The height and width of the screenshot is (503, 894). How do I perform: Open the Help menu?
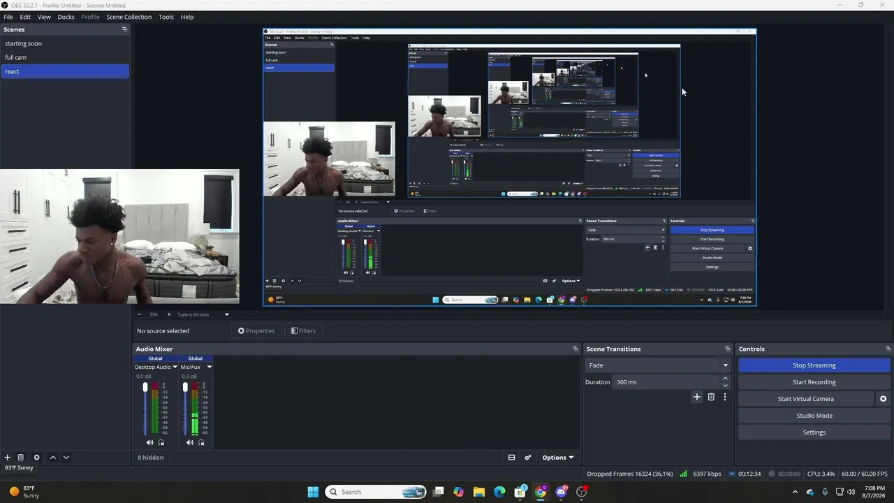coord(187,17)
